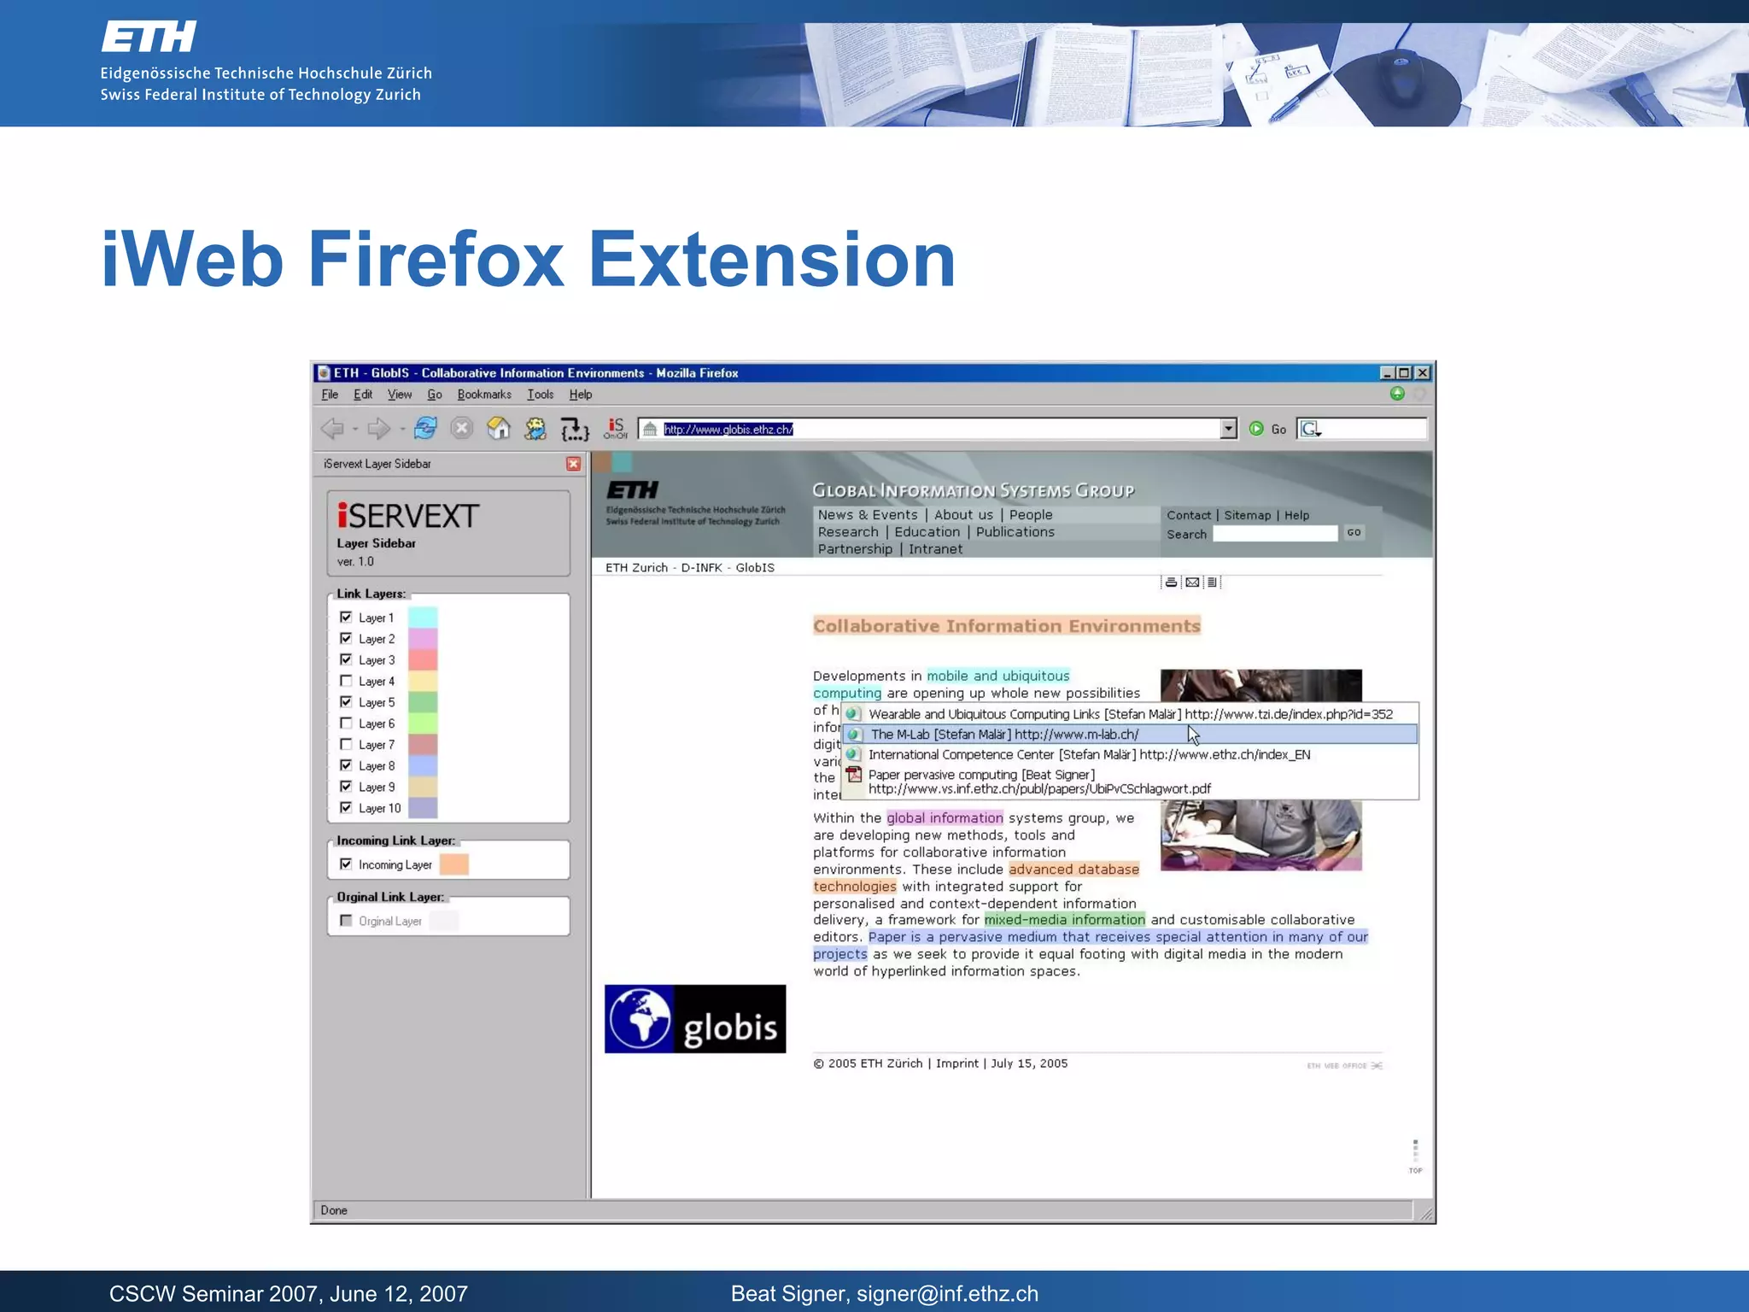
Task: Toggle the iServext On/Off toolbar icon
Action: (615, 428)
